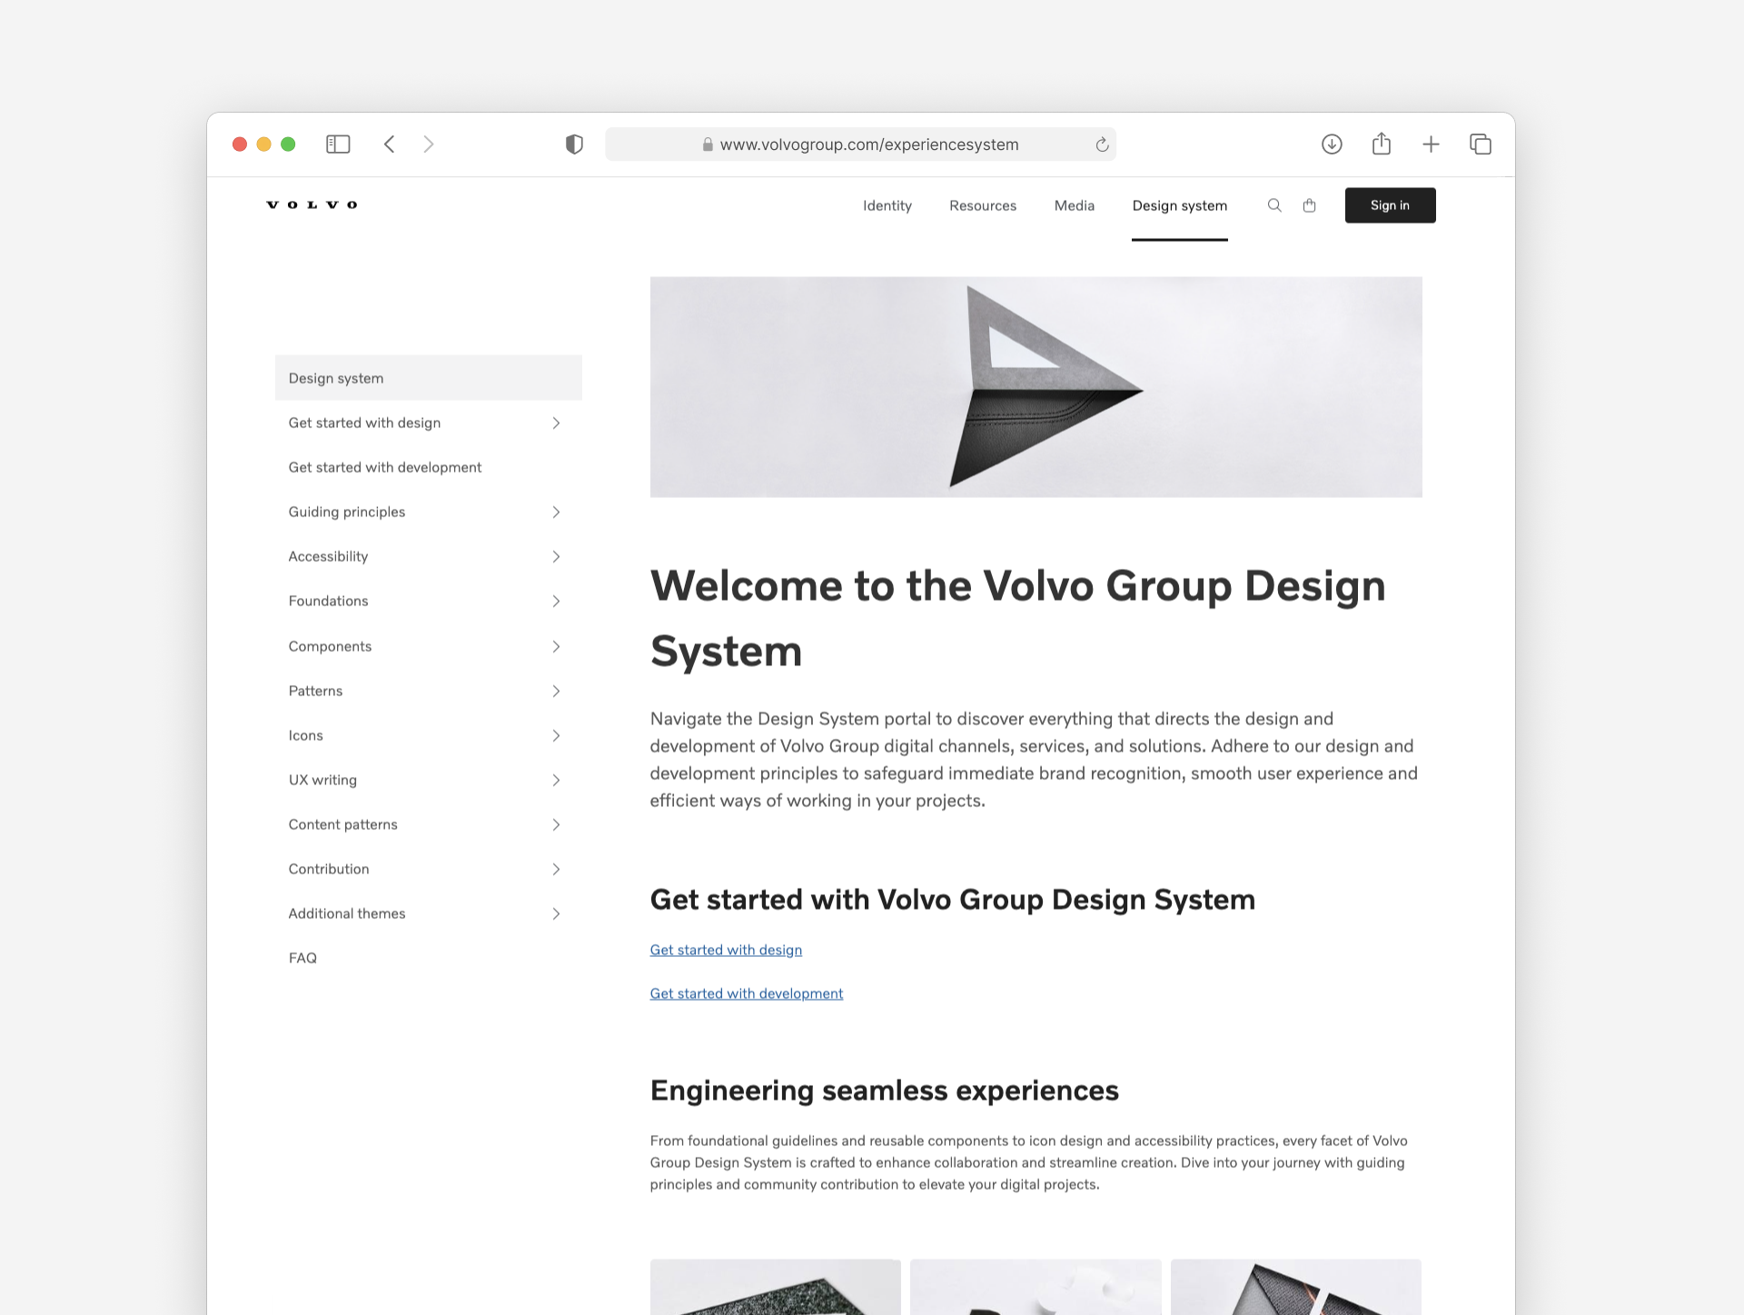Minimize the window with the yellow button
This screenshot has width=1744, height=1315.
pyautogui.click(x=264, y=144)
